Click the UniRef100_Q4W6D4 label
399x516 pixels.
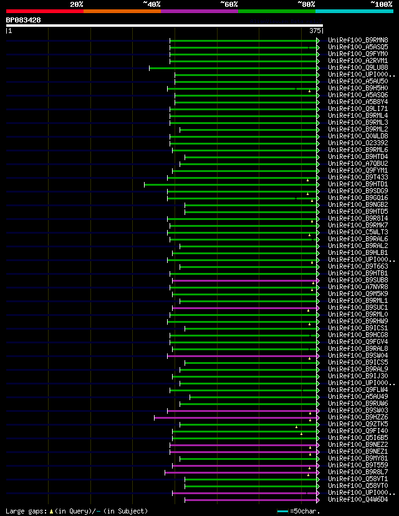[x=358, y=500]
